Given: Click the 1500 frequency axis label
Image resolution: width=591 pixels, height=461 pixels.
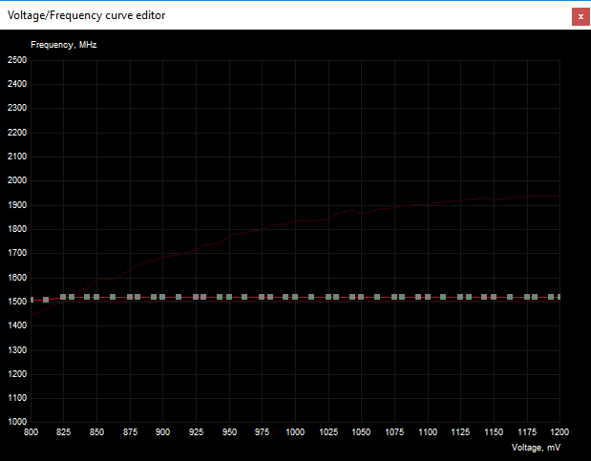Looking at the screenshot, I should 17,302.
